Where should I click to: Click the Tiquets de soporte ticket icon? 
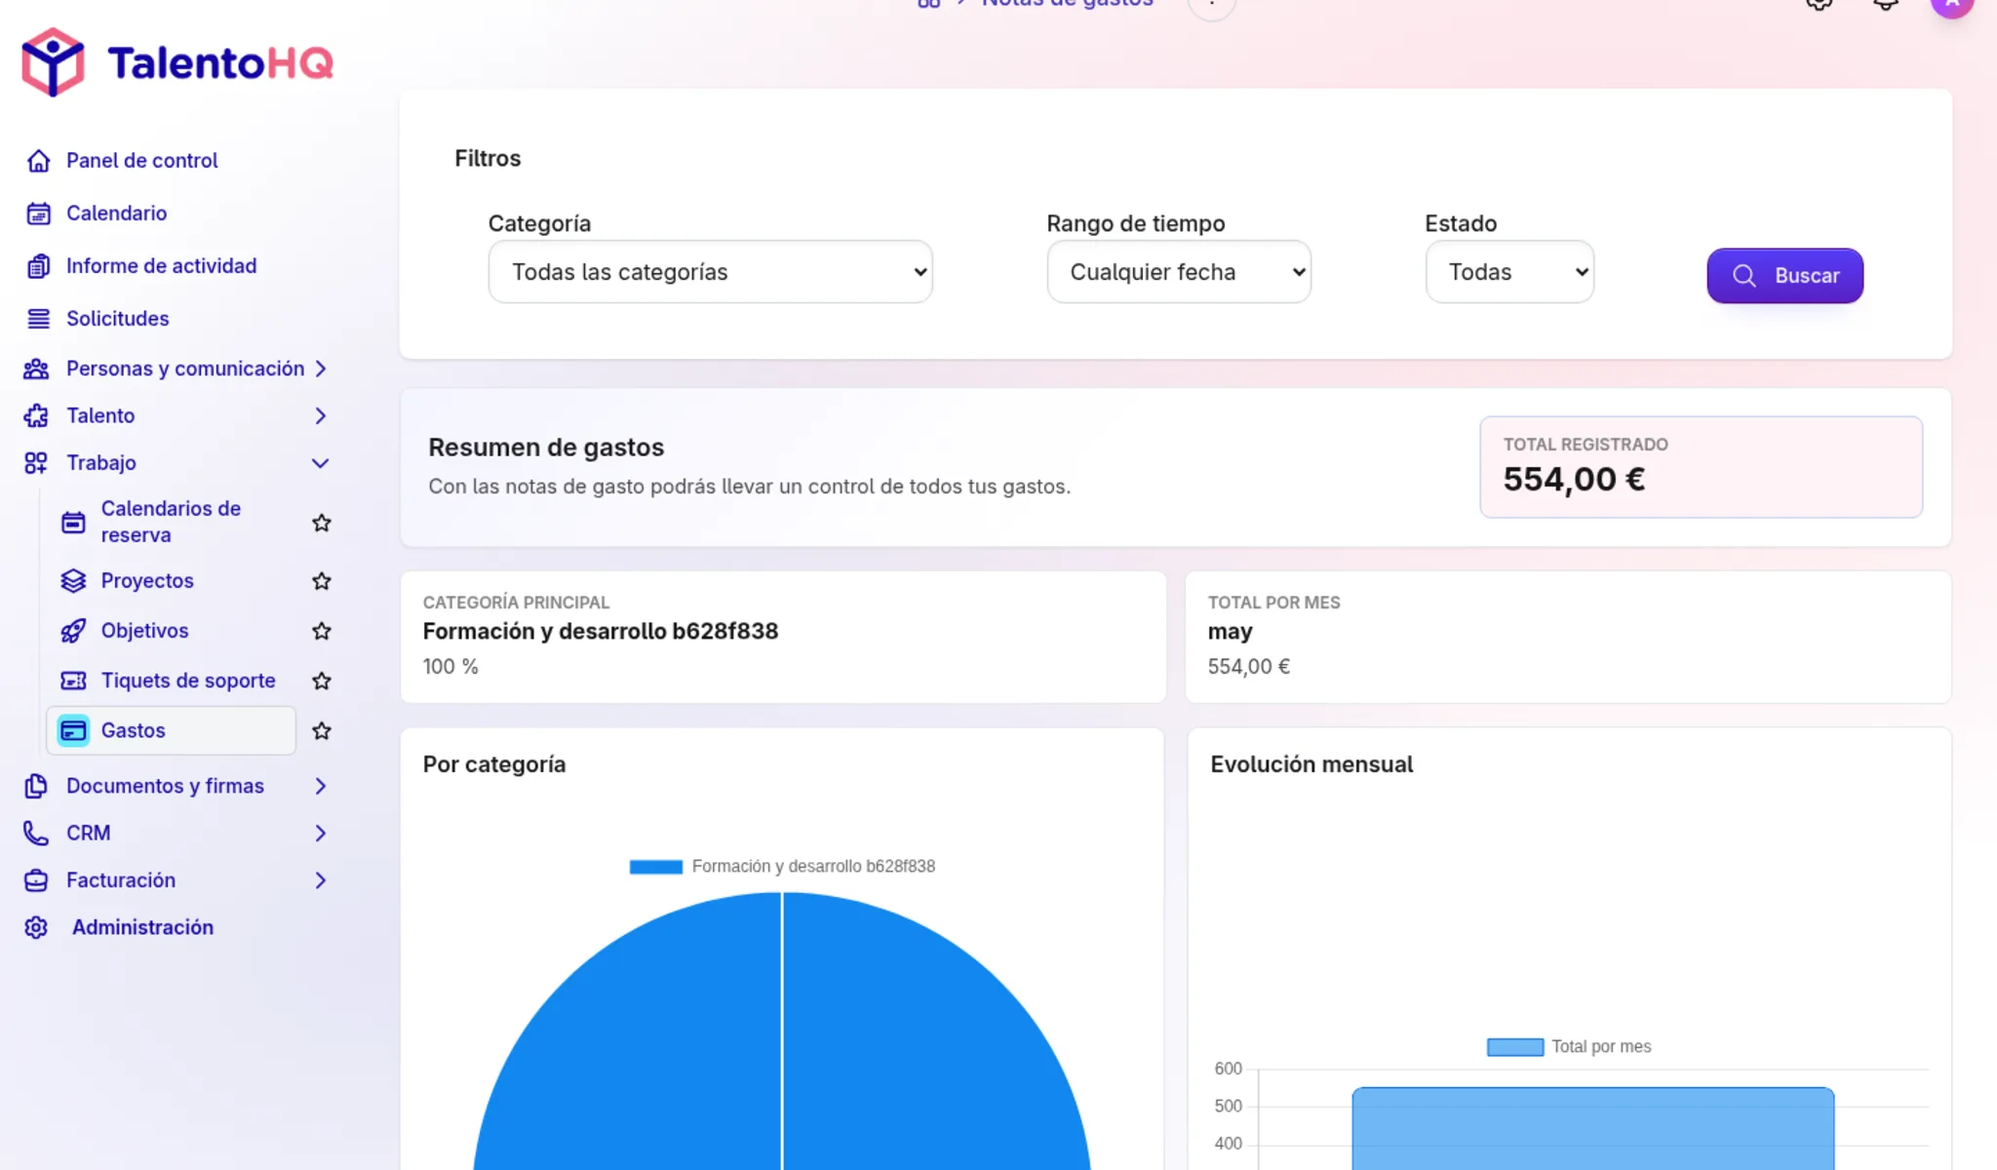[73, 681]
